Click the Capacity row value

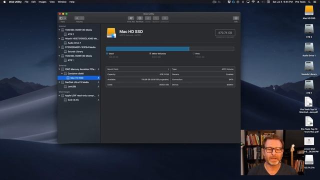(164, 74)
